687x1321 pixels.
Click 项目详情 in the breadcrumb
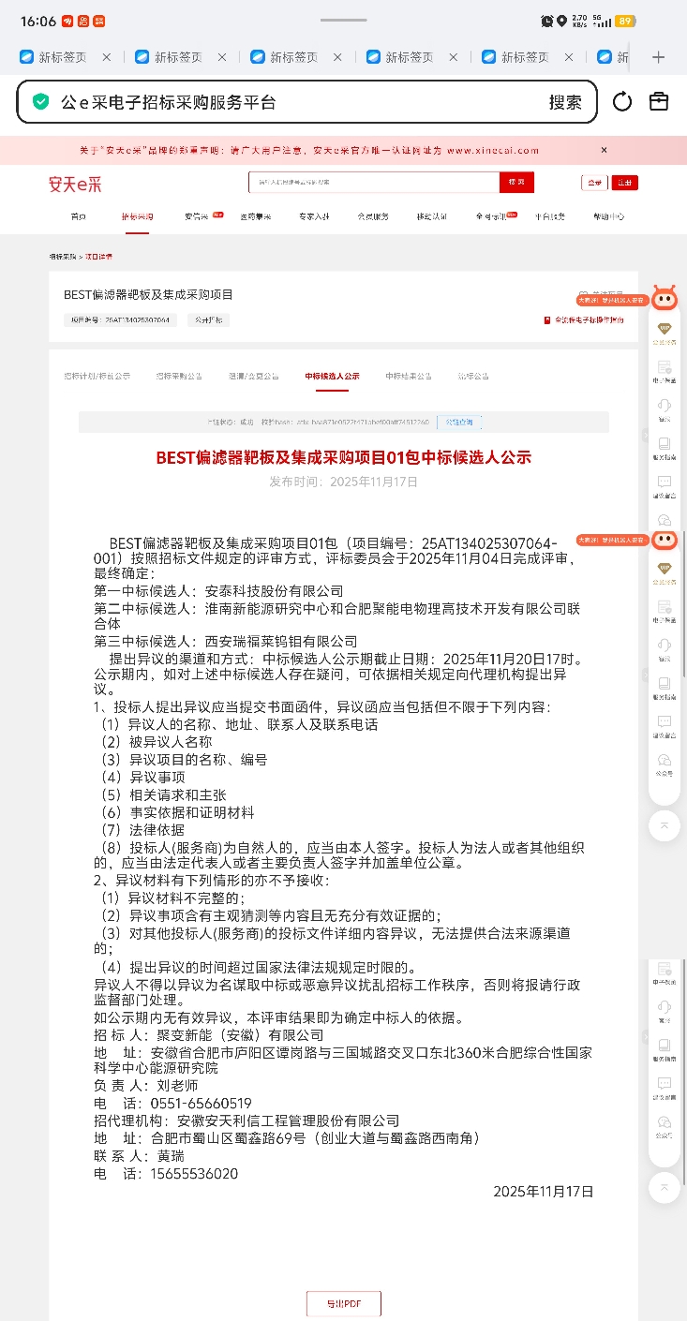click(99, 256)
